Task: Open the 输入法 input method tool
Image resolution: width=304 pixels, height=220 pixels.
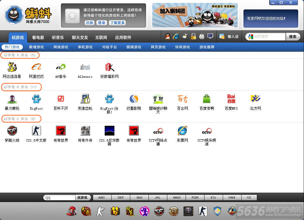Action: [x=229, y=36]
